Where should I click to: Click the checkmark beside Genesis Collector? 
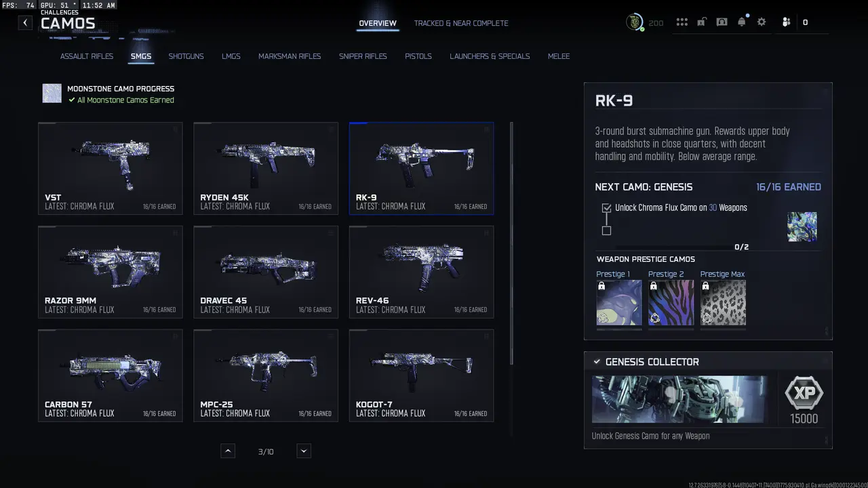[597, 362]
